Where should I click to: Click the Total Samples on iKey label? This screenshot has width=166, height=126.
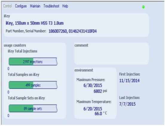(24, 75)
